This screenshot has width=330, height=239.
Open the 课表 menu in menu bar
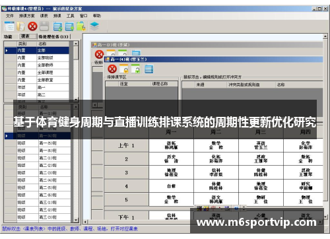pos(44,16)
